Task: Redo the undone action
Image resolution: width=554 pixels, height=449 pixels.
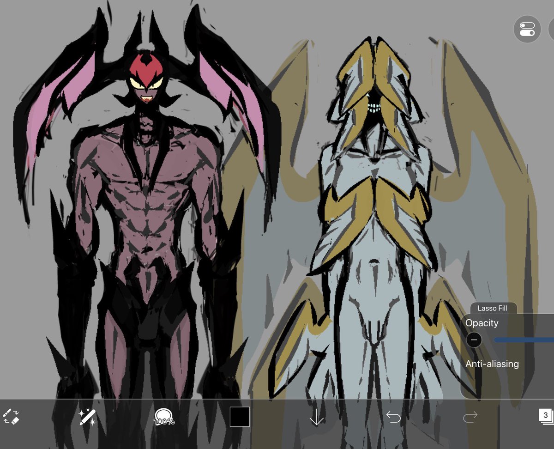Action: pos(470,418)
